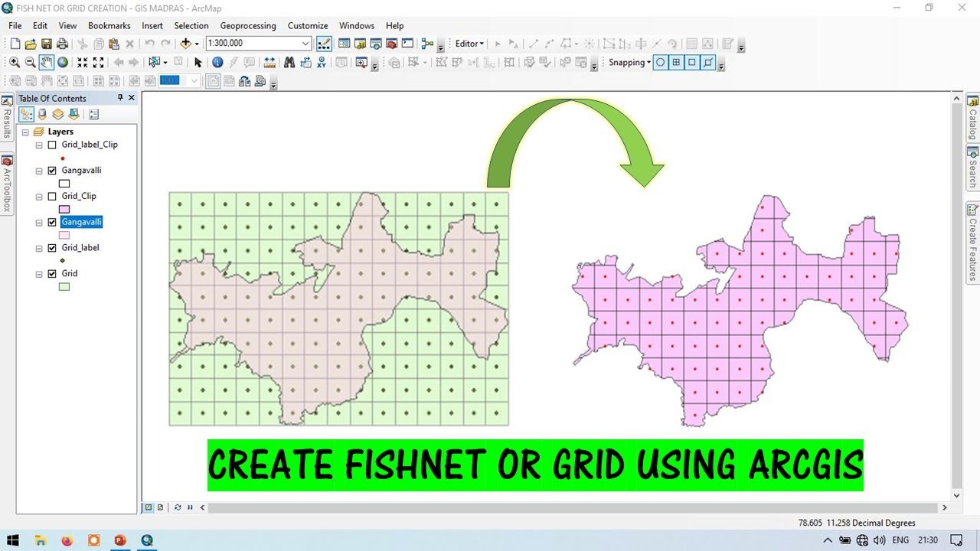
Task: Open the Catalog side tab
Action: (x=972, y=116)
